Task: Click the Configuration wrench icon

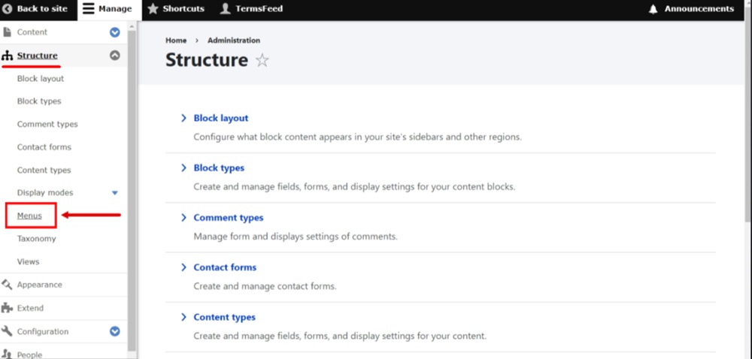Action: (x=7, y=331)
